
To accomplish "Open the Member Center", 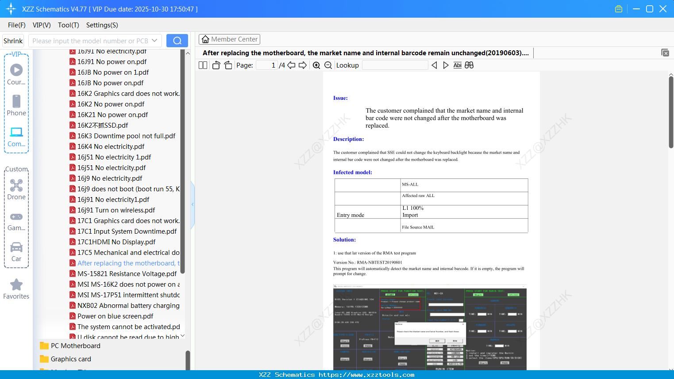I will pos(229,39).
